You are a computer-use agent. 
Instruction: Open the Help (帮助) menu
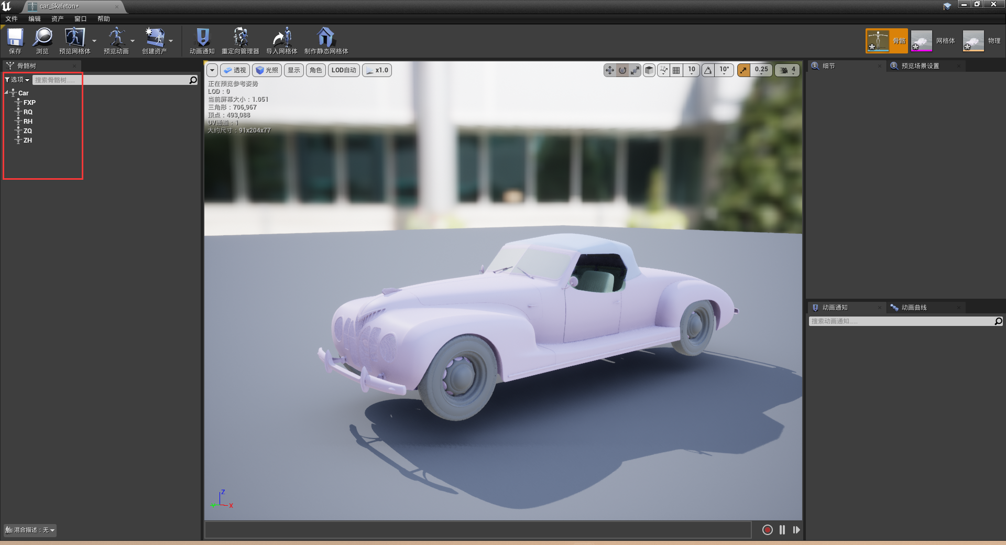[104, 19]
